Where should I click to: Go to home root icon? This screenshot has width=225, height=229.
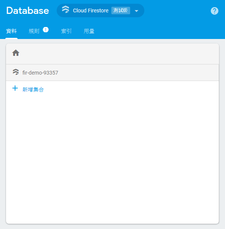(16, 53)
